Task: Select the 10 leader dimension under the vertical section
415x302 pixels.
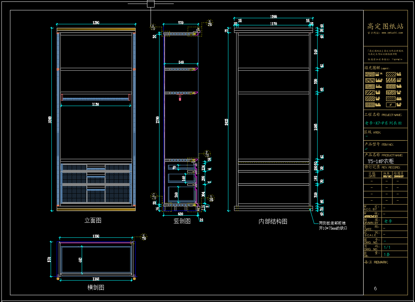Action: click(x=201, y=220)
